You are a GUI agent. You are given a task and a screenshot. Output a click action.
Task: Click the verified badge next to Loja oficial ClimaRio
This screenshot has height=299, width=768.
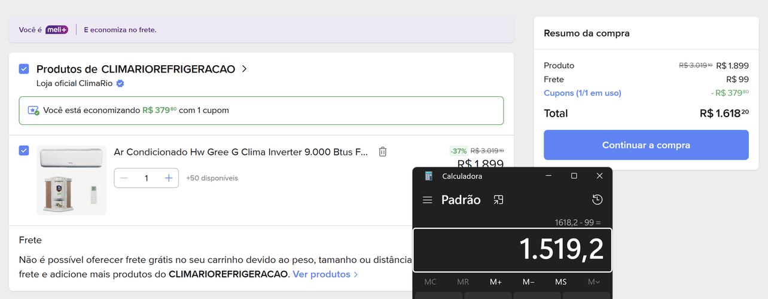pos(120,84)
